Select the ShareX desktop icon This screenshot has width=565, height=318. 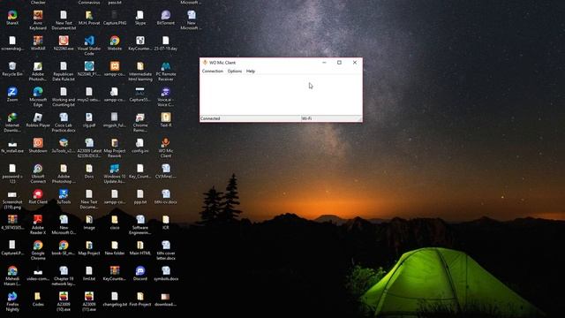pyautogui.click(x=12, y=18)
